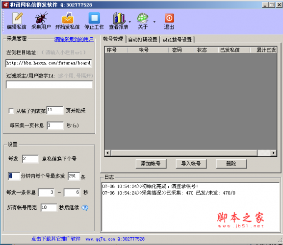Click 密码 column header
Screen dimensions: 283x245
tap(181, 50)
